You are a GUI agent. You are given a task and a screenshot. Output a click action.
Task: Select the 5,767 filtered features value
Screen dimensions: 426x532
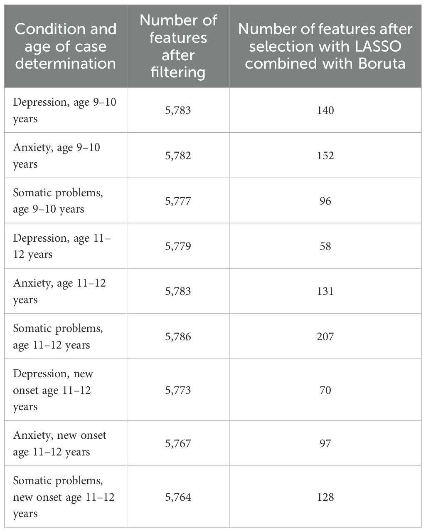pyautogui.click(x=178, y=443)
